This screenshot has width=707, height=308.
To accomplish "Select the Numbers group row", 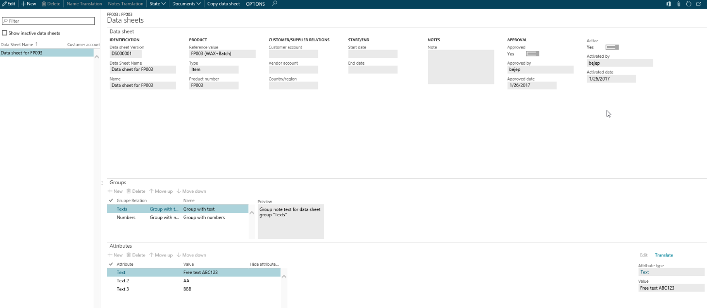I will click(x=178, y=217).
